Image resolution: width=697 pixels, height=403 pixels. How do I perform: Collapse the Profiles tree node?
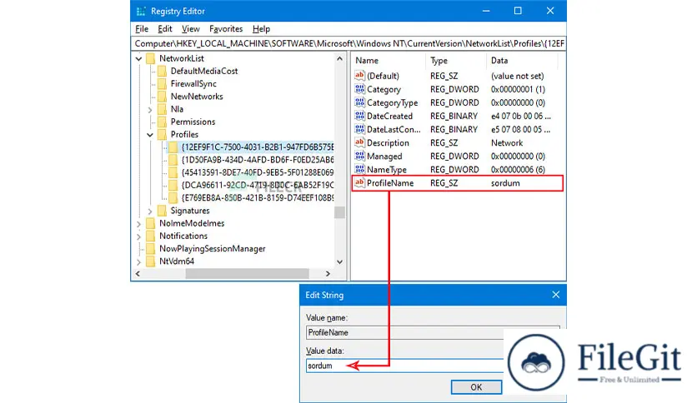150,135
